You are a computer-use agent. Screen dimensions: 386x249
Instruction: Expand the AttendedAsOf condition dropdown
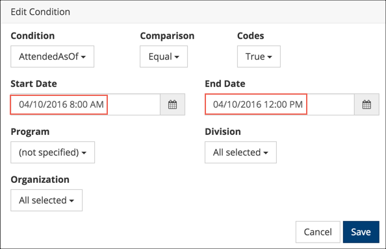point(52,56)
